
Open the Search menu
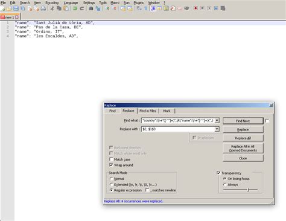(25, 2)
